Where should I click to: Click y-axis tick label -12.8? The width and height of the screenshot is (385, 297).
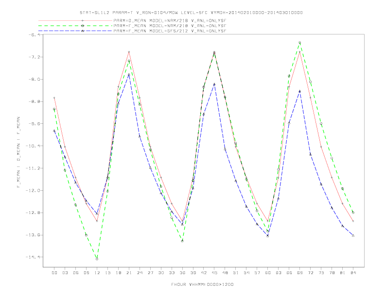click(33, 213)
